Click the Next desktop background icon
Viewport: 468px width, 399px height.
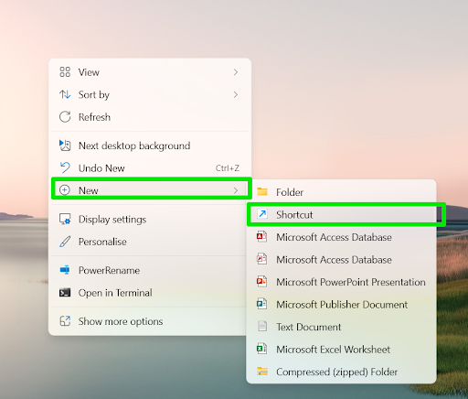click(65, 146)
